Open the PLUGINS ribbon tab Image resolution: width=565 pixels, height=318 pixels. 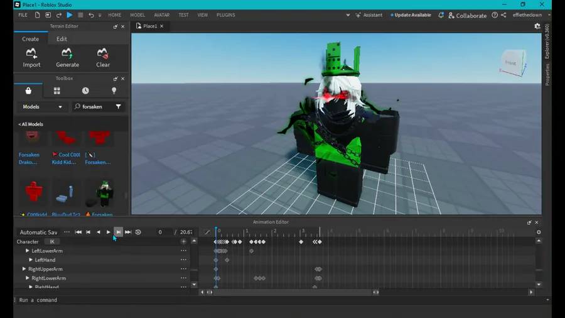225,15
